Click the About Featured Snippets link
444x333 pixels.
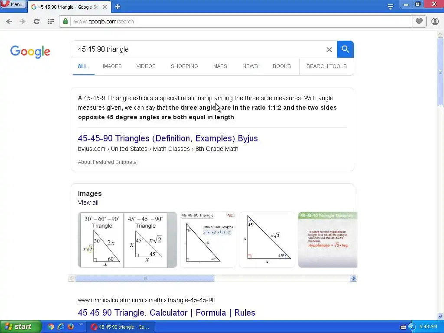coord(107,162)
